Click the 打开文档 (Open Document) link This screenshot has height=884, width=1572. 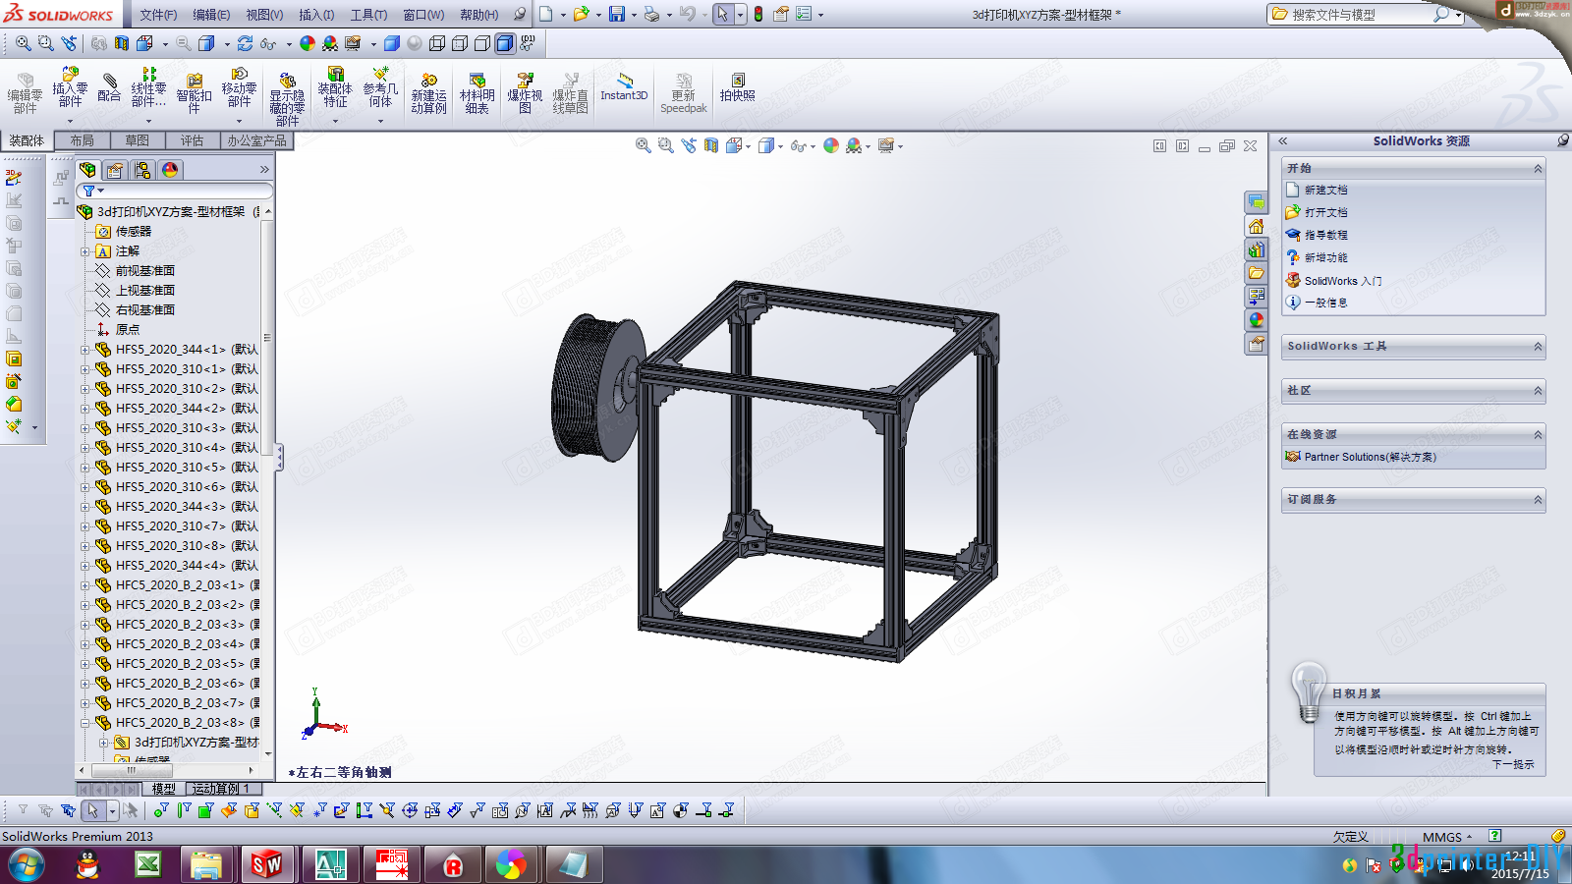[1325, 212]
